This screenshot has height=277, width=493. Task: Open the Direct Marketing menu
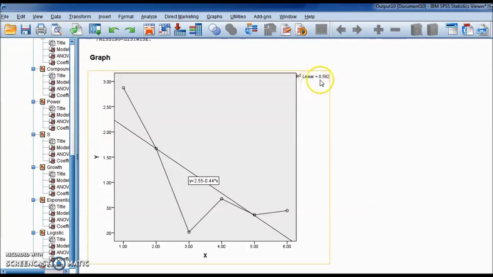coord(181,17)
